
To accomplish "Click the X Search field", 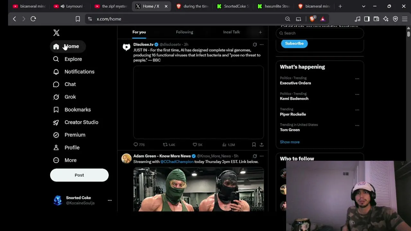I will point(320,33).
